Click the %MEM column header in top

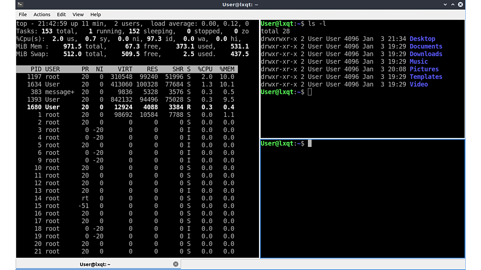tap(227, 69)
